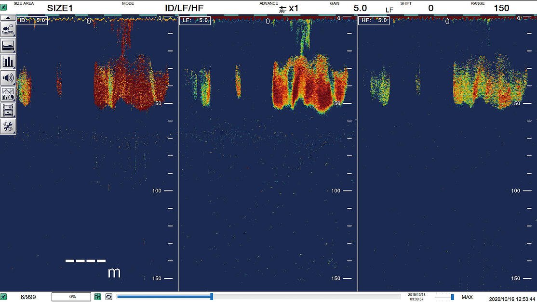Open the film strip recording icon
This screenshot has width=537, height=302.
point(8,110)
